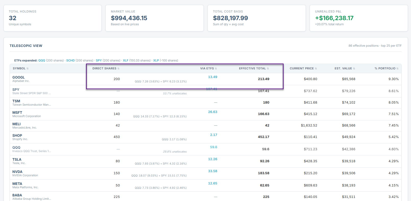Select the BABA symbol row

coord(205,196)
